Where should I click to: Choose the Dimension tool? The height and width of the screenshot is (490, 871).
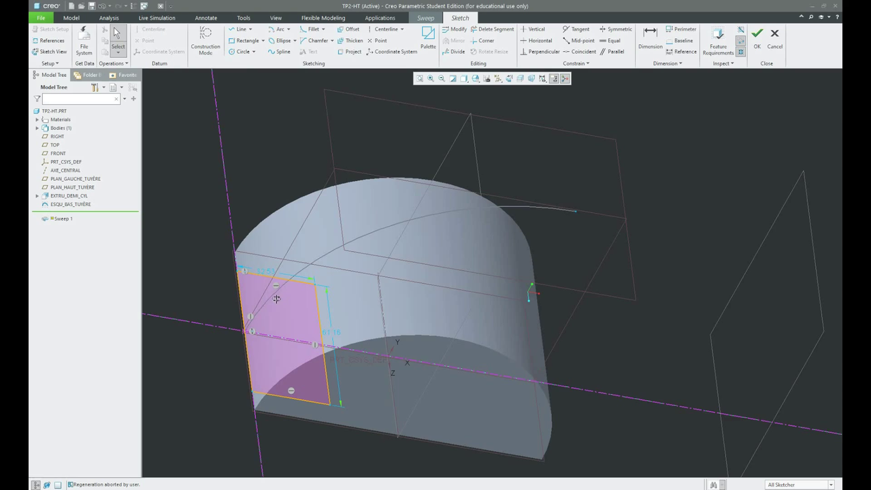point(650,34)
